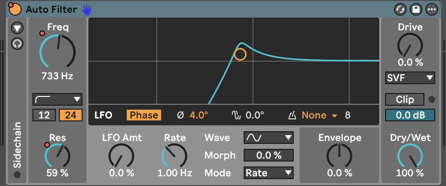Toggle the LFO Phase button
Screen dimensions: 446x186
144,115
